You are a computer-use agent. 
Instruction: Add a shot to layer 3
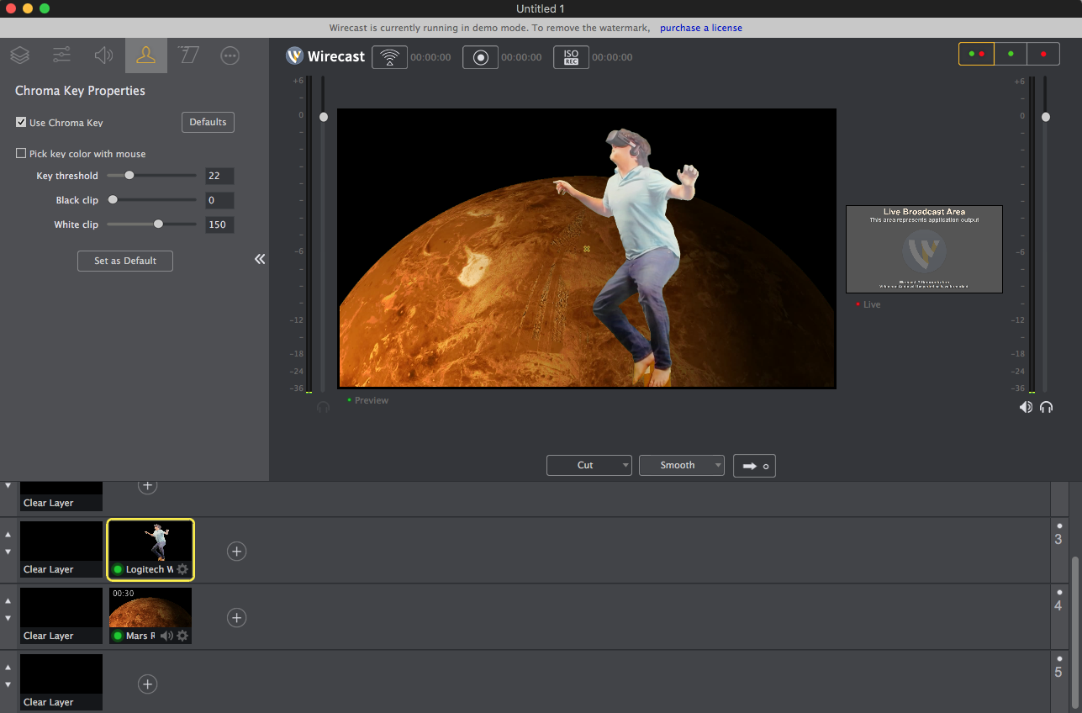coord(237,552)
